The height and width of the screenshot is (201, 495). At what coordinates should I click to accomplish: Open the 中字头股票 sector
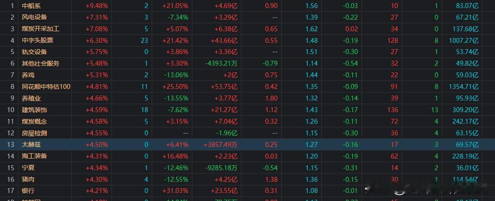click(37, 40)
